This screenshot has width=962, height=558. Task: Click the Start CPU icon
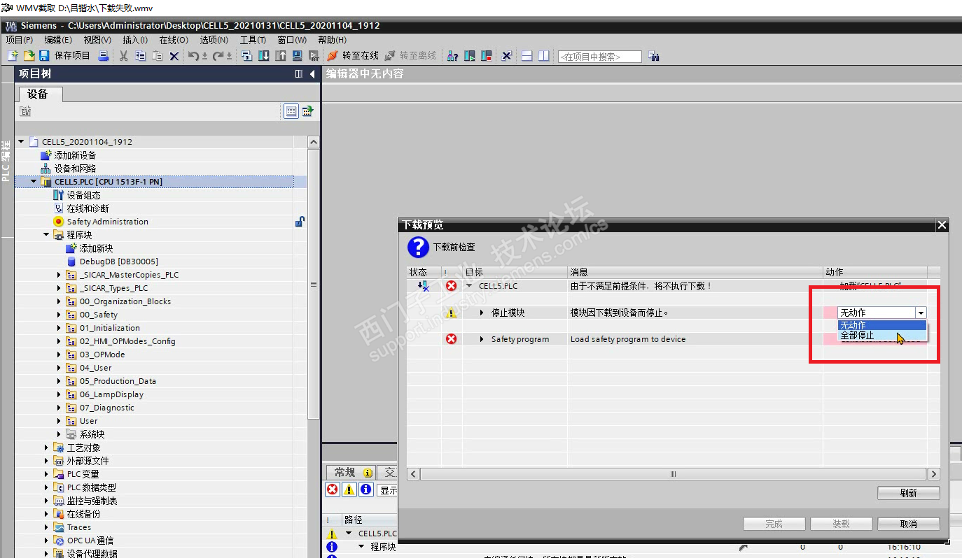[470, 56]
